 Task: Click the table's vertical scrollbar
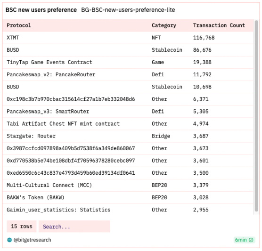256,116
